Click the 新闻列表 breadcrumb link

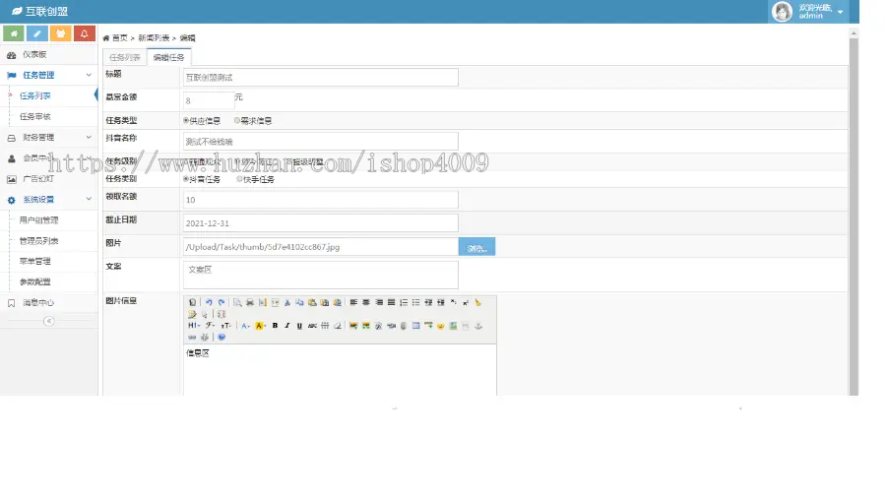(x=154, y=38)
